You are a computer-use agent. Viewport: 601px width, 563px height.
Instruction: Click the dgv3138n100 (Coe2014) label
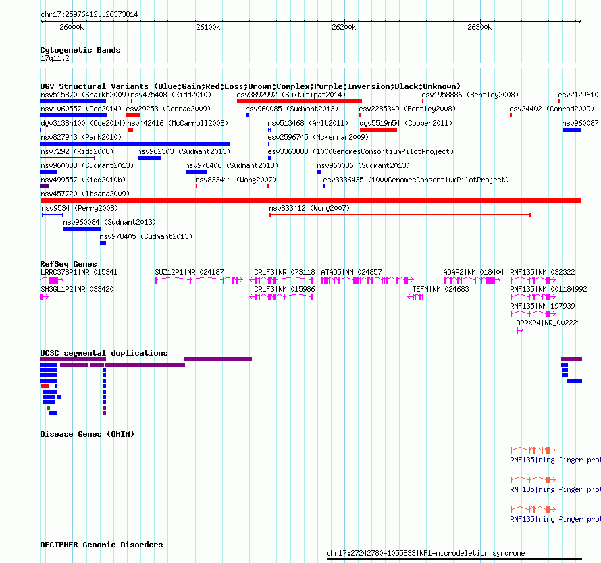point(83,123)
